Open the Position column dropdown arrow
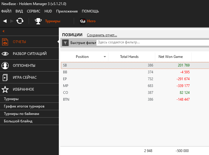 click(x=105, y=57)
